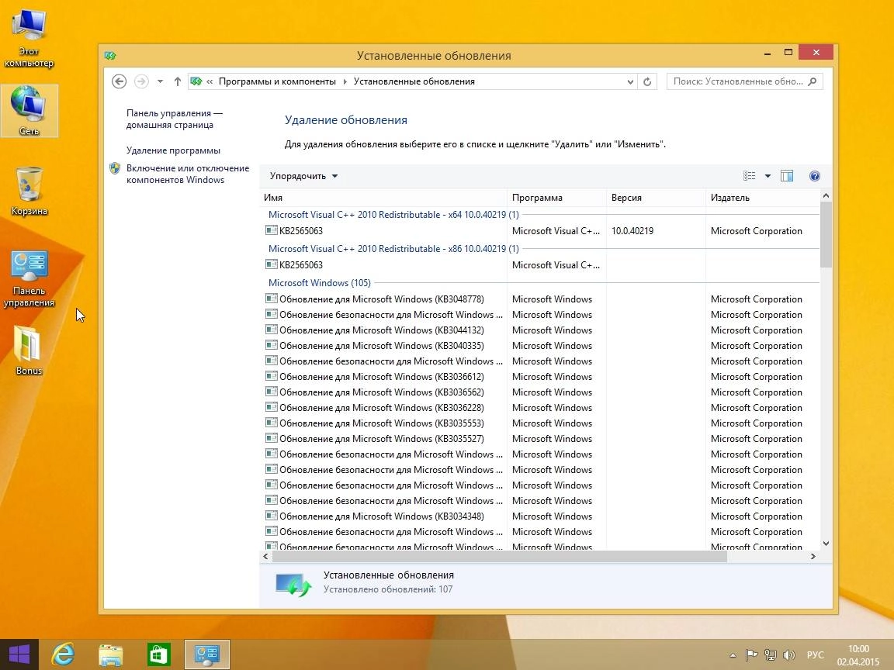Collapse the Microsoft Windows (105) group
894x670 pixels.
tap(319, 282)
